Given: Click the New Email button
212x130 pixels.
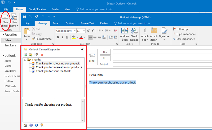Looking at the screenshot, I should (x=5, y=21).
